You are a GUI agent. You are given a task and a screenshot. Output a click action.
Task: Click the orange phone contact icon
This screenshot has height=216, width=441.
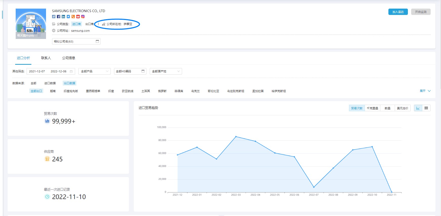pyautogui.click(x=73, y=17)
